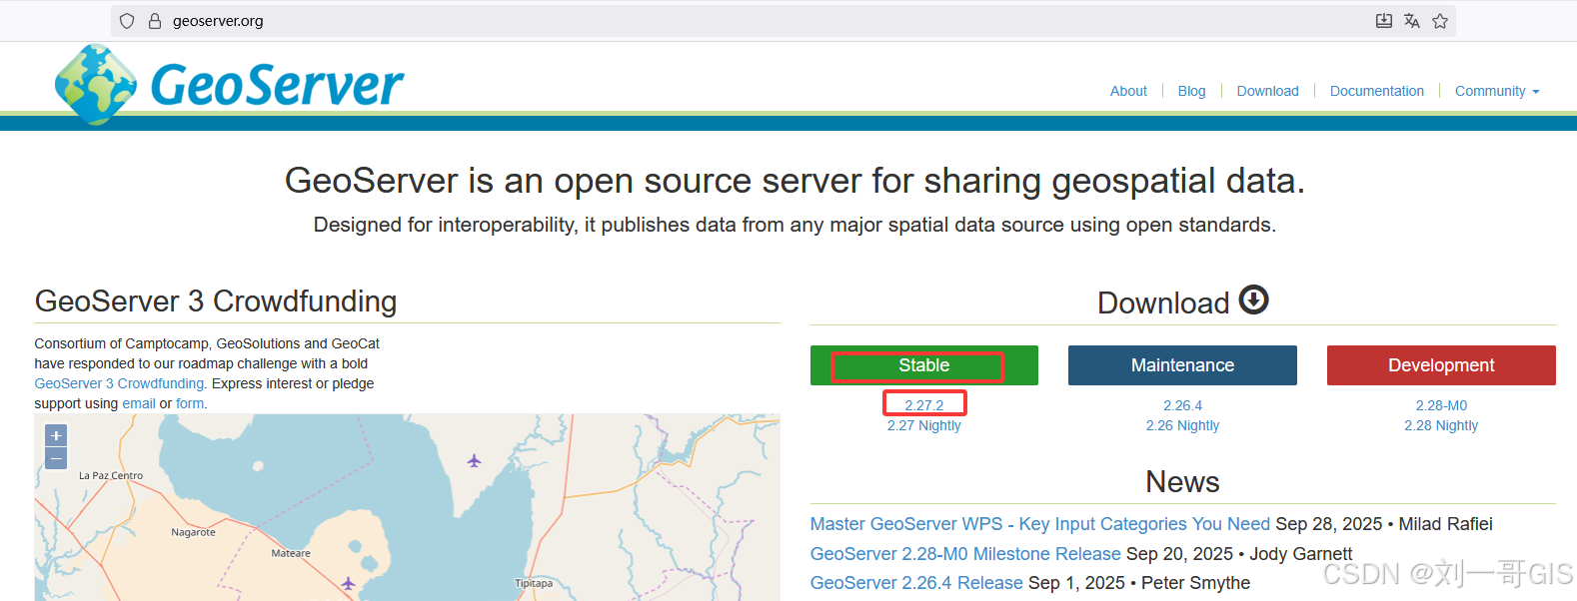Go to the Blog page
The width and height of the screenshot is (1577, 601).
click(1191, 91)
